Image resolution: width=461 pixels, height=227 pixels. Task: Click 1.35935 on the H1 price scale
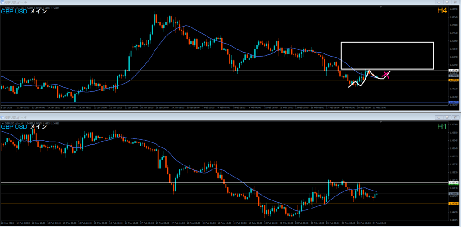click(453, 156)
